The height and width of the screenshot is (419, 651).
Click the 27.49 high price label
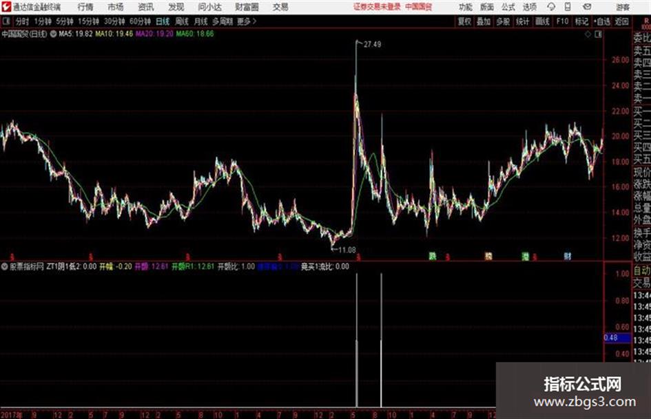point(373,45)
